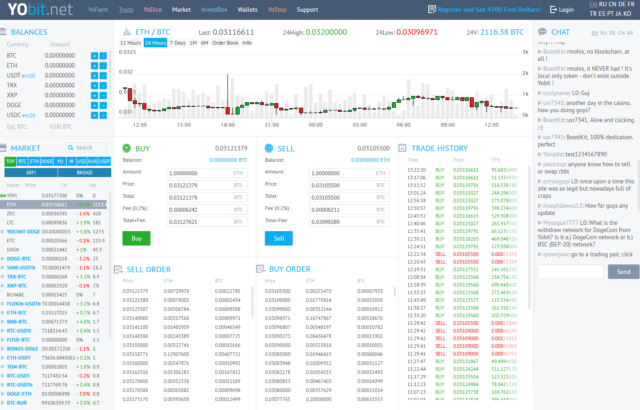Click the Balances bank icon
Image resolution: width=640 pixels, height=410 pixels.
coord(3,32)
